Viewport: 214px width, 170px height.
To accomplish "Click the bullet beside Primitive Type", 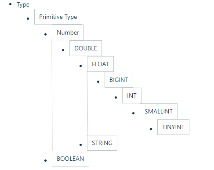I will pos(28,18).
